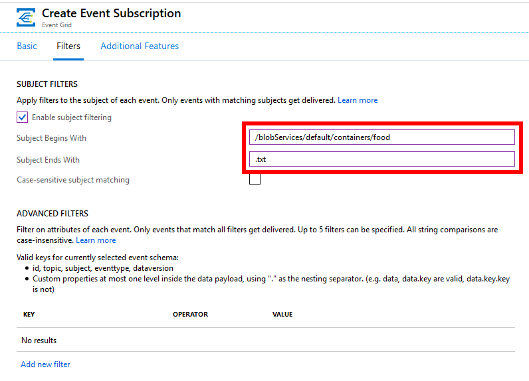This screenshot has height=381, width=529.
Task: Open the Additional Features tab
Action: click(140, 46)
